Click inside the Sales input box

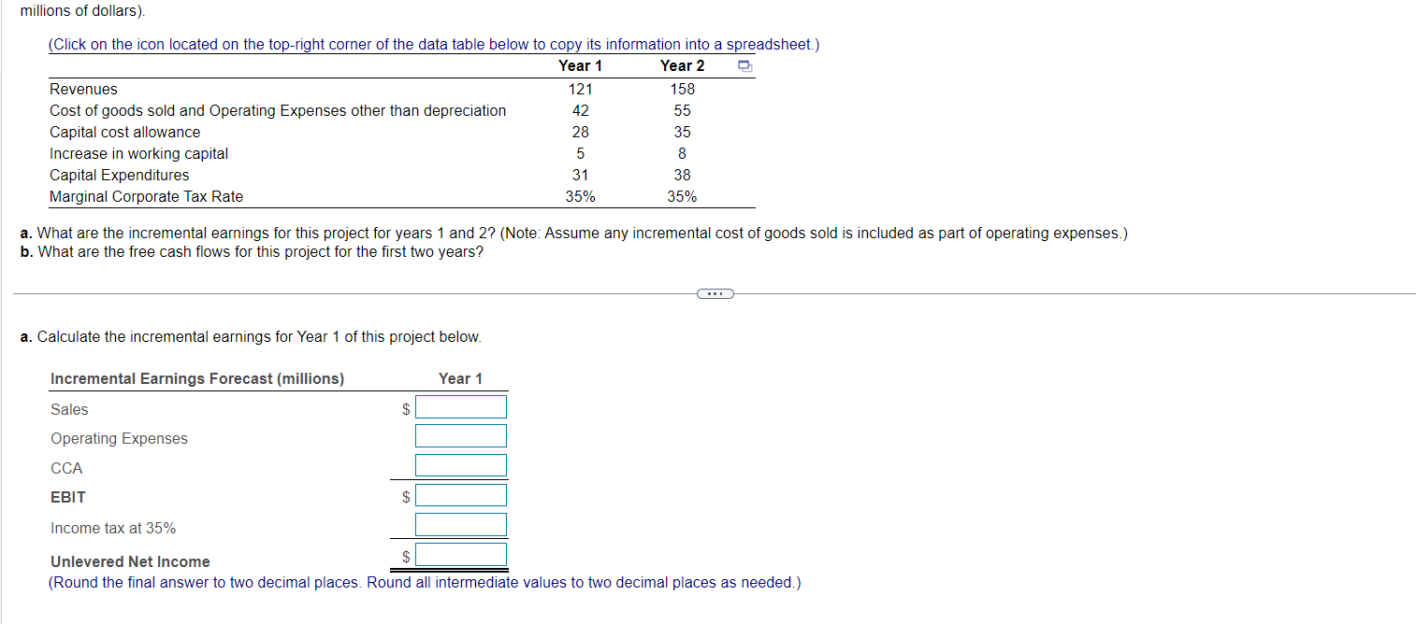(461, 406)
